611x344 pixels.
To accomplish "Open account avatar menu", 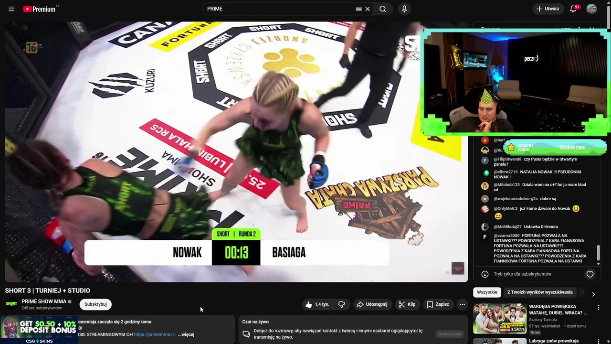I will 591,9.
